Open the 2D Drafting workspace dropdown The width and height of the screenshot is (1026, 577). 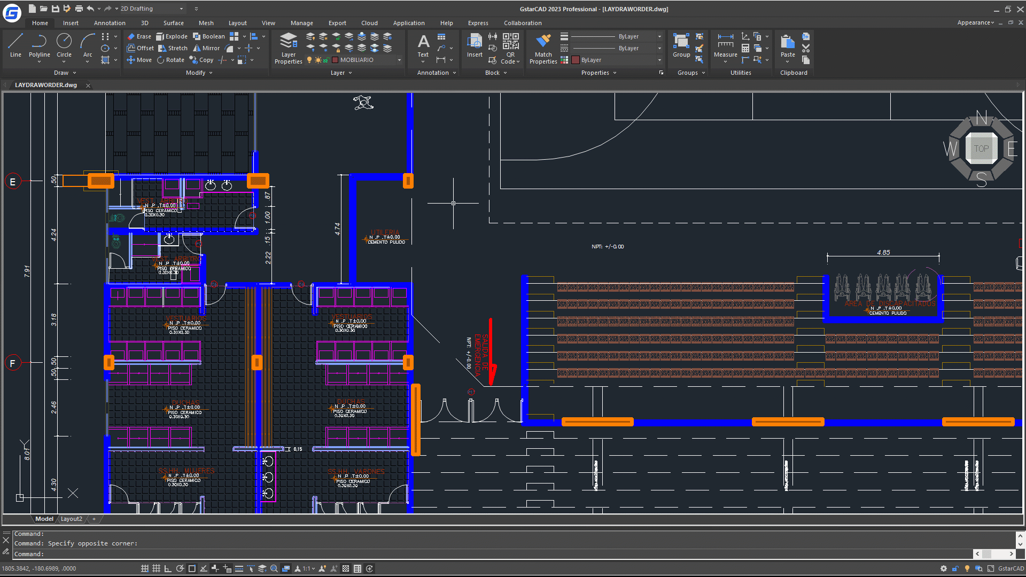(181, 9)
